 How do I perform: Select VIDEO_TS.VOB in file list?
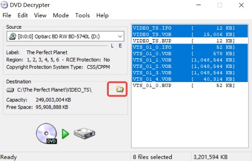190,34
